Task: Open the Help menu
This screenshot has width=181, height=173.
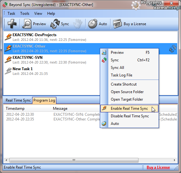Action: (51, 14)
